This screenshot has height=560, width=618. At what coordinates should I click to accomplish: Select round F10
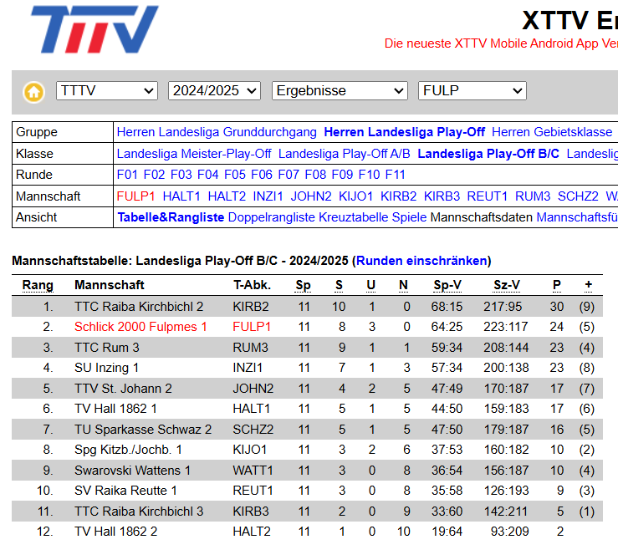click(x=369, y=175)
